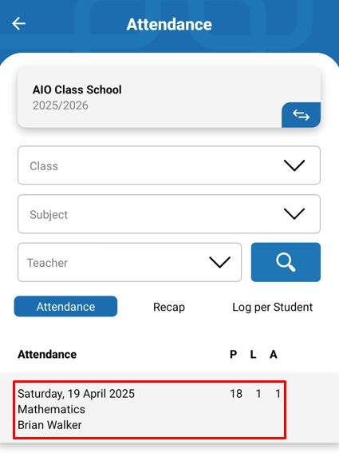Expand the Subject dropdown chevron
This screenshot has height=469, width=339.
click(x=294, y=214)
